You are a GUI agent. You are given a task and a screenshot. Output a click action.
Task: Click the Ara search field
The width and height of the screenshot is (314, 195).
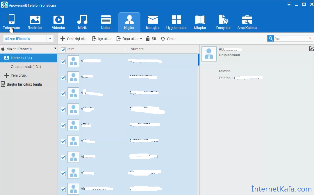(x=291, y=39)
